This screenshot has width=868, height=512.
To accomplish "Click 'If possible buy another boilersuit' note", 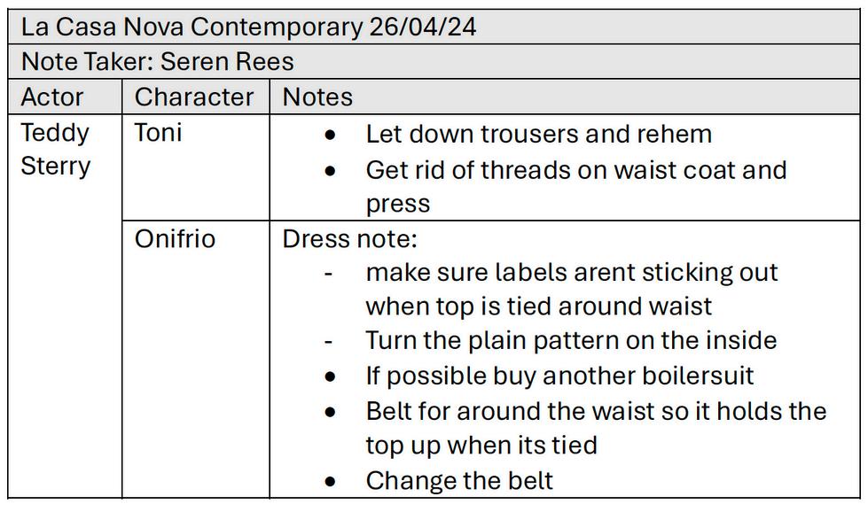I will [x=559, y=376].
